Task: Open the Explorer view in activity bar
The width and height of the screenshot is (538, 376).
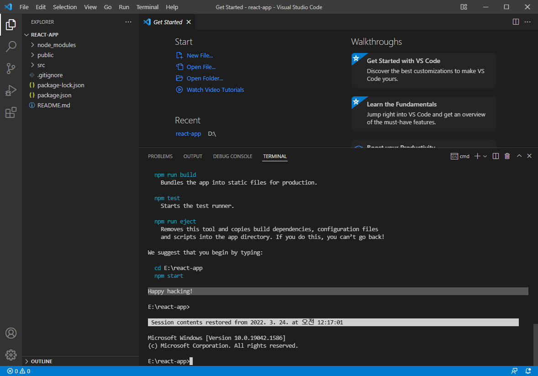Action: [x=11, y=25]
